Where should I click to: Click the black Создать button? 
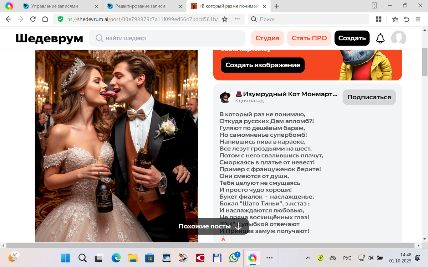pos(352,38)
